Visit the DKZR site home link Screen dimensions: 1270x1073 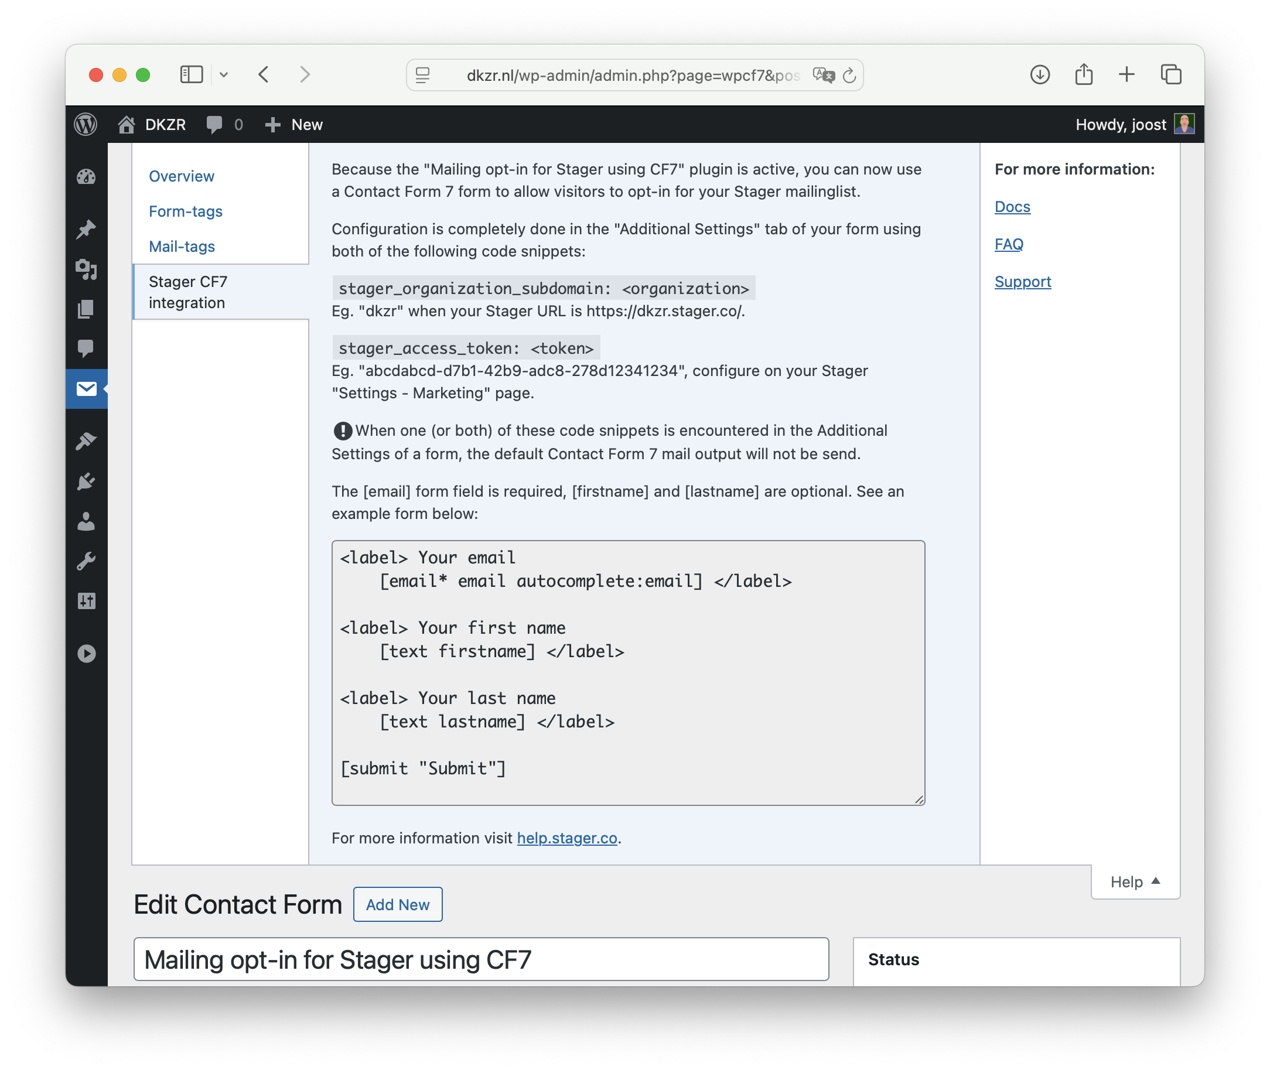(152, 124)
